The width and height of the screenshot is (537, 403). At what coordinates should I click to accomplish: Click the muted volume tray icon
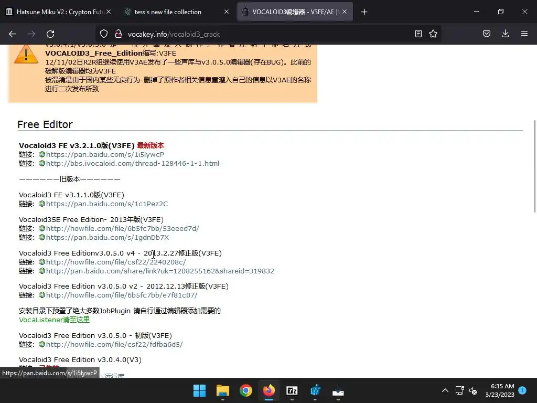[x=473, y=390]
